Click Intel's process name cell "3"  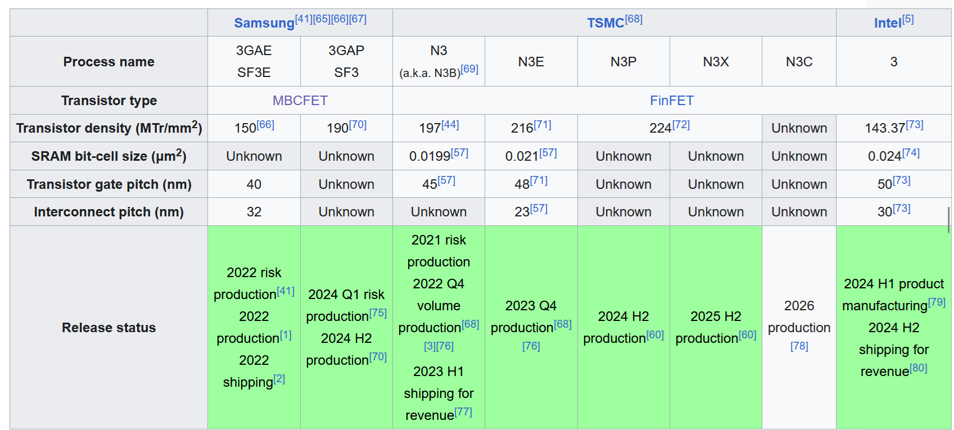tap(894, 61)
